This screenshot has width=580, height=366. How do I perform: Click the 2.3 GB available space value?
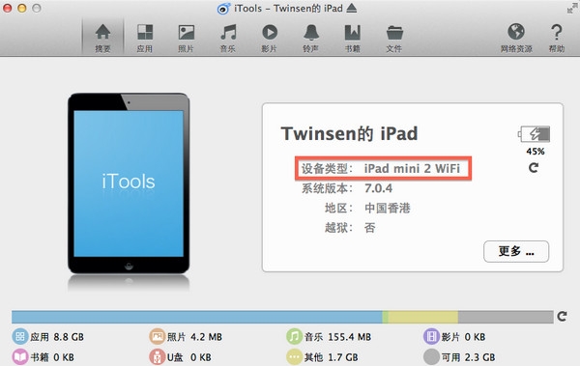tap(479, 357)
